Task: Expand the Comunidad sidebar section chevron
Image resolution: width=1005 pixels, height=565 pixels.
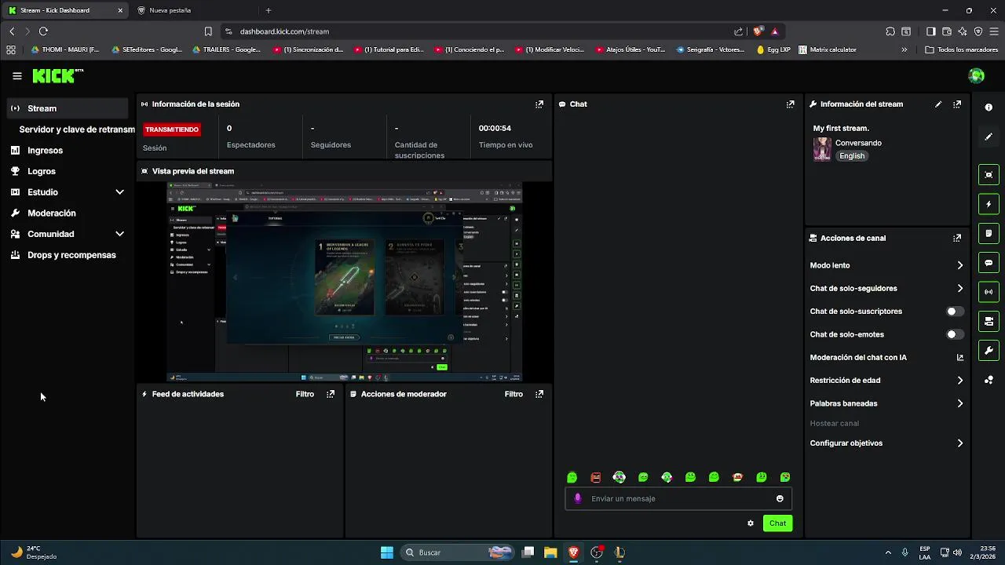Action: pos(119,234)
